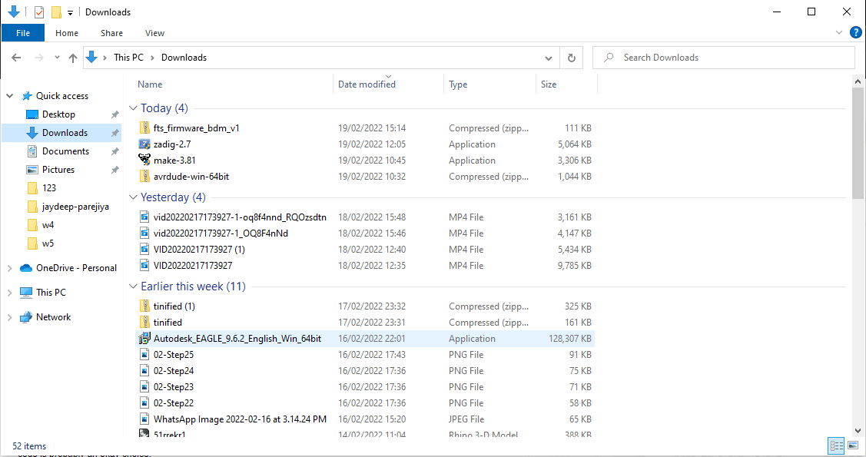Select vid20220217173927-1-oq8f4nnd_RQOzsdtn video icon
The image size is (866, 457).
tap(144, 217)
